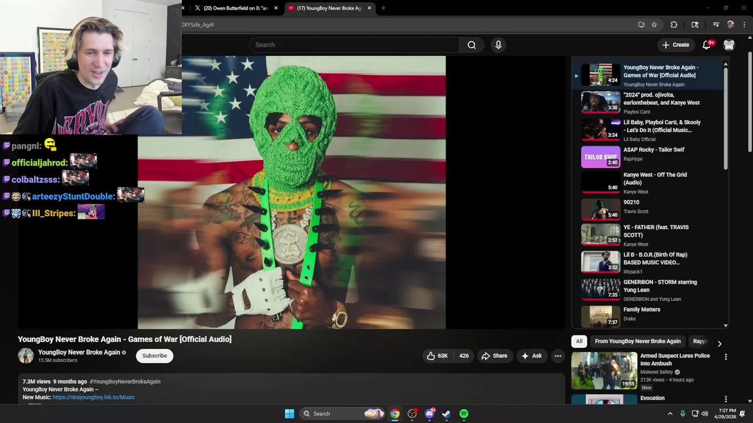Close the YoungBoy YouTube tab

click(369, 8)
